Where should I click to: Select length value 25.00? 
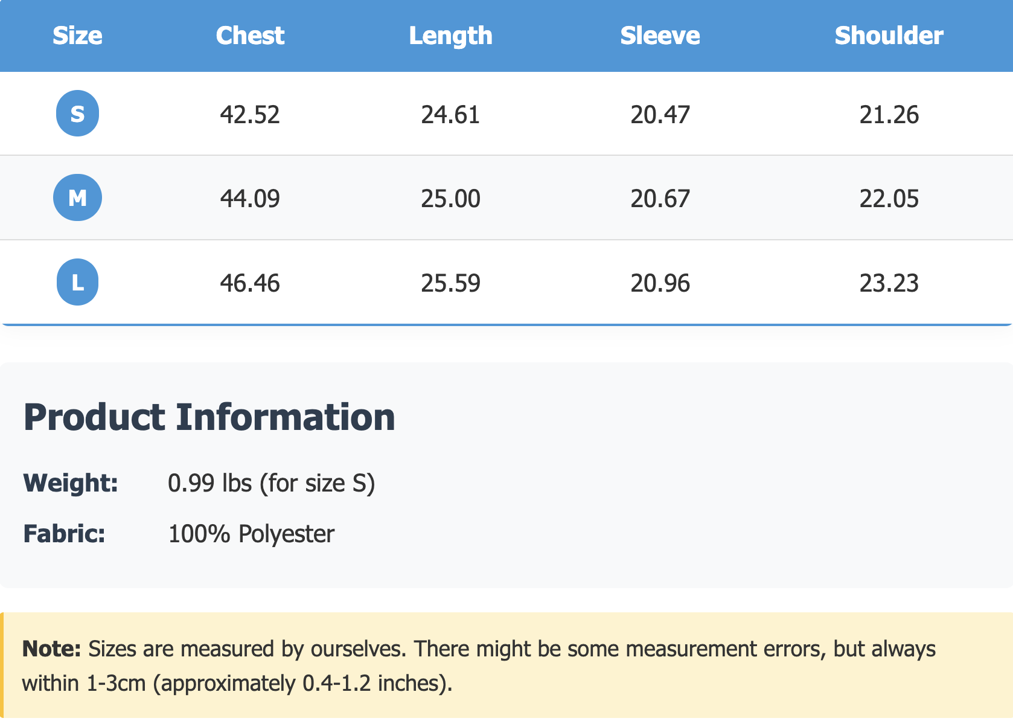coord(450,199)
